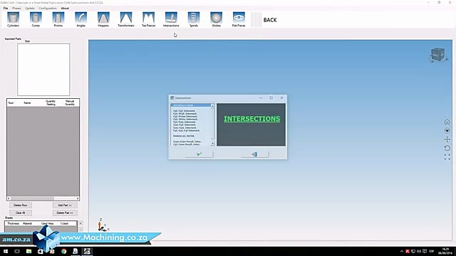The image size is (456, 256).
Task: Open the Transformers shape category
Action: (126, 19)
